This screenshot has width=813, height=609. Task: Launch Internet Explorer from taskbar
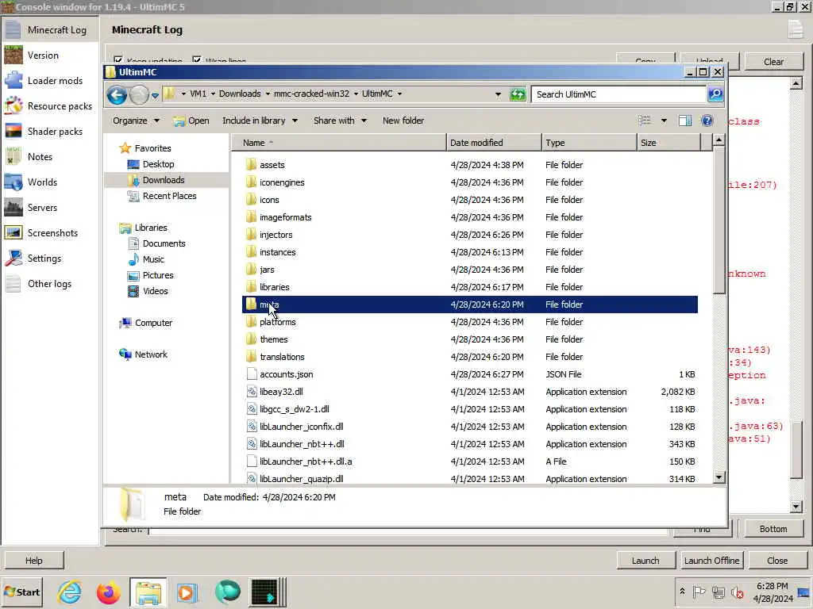[70, 592]
